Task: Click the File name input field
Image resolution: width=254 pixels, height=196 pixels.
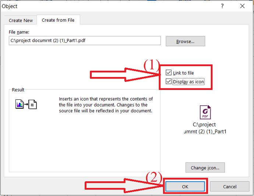Action: coord(85,40)
